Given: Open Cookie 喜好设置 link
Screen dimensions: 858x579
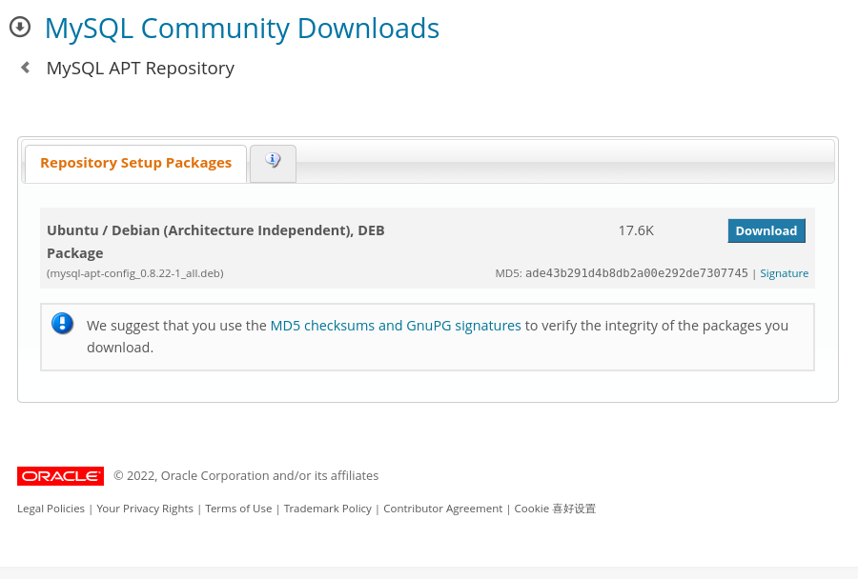Looking at the screenshot, I should pos(555,509).
